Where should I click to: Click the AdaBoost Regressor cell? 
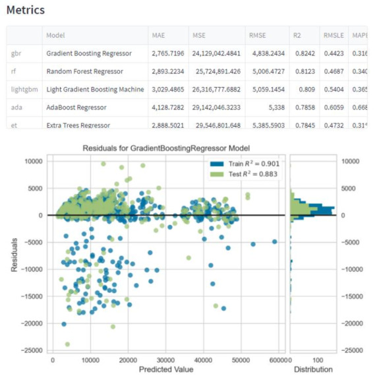point(95,108)
